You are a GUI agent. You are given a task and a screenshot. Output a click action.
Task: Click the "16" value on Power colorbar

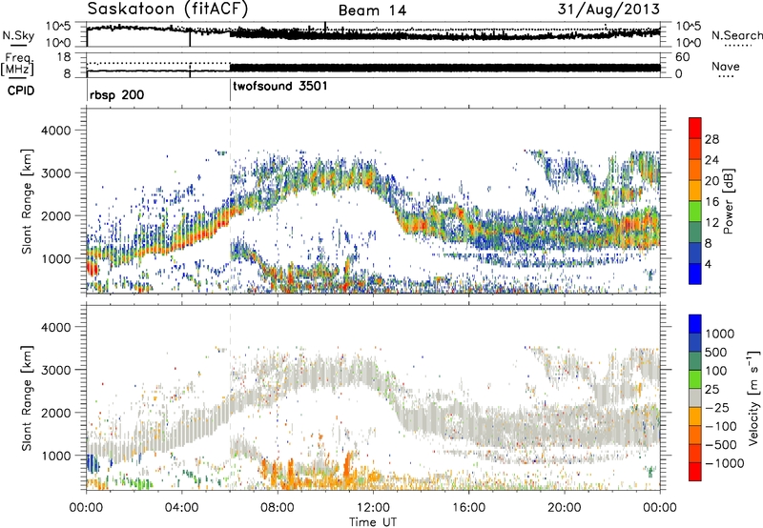[711, 202]
